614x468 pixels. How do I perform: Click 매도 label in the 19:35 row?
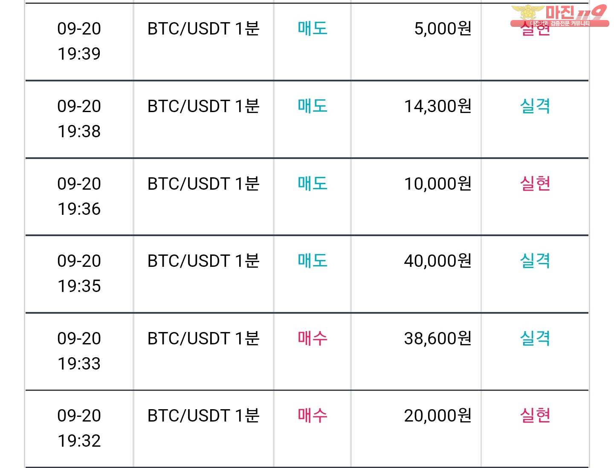pos(313,260)
